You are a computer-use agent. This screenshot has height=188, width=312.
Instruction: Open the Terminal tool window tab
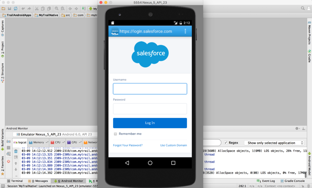coord(15,181)
